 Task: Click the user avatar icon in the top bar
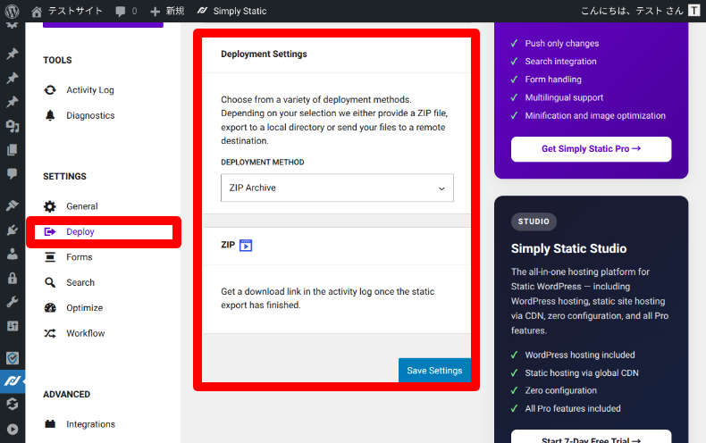click(693, 11)
